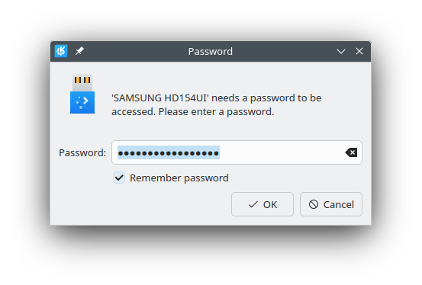Click the circle-slash icon on the Cancel button
422x285 pixels.
(x=314, y=204)
